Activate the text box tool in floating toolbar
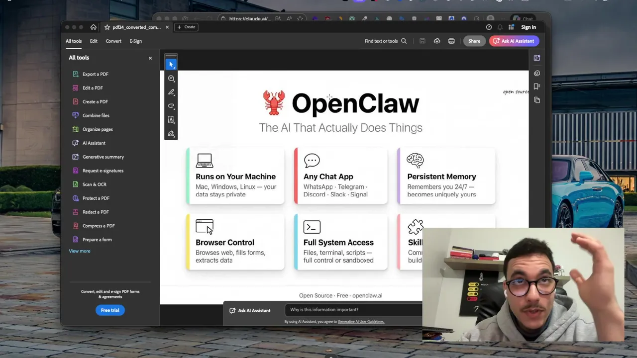The height and width of the screenshot is (358, 637). click(x=171, y=120)
